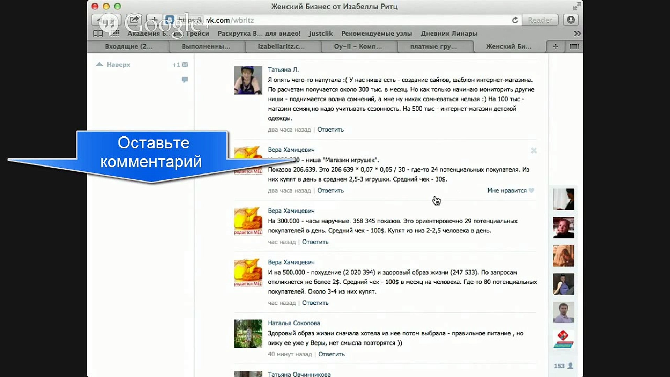Open Татьяна Л. profile name

(x=283, y=69)
